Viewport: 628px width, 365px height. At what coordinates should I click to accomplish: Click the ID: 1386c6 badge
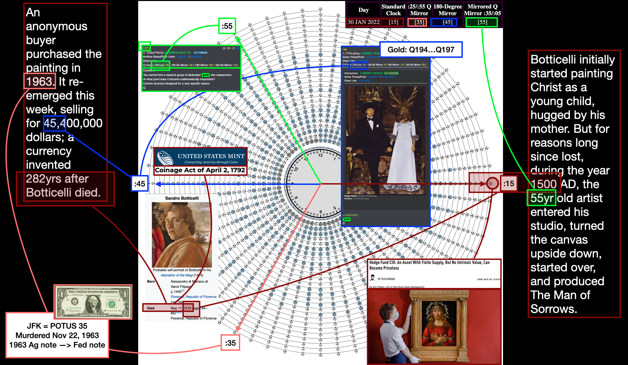coord(200,53)
